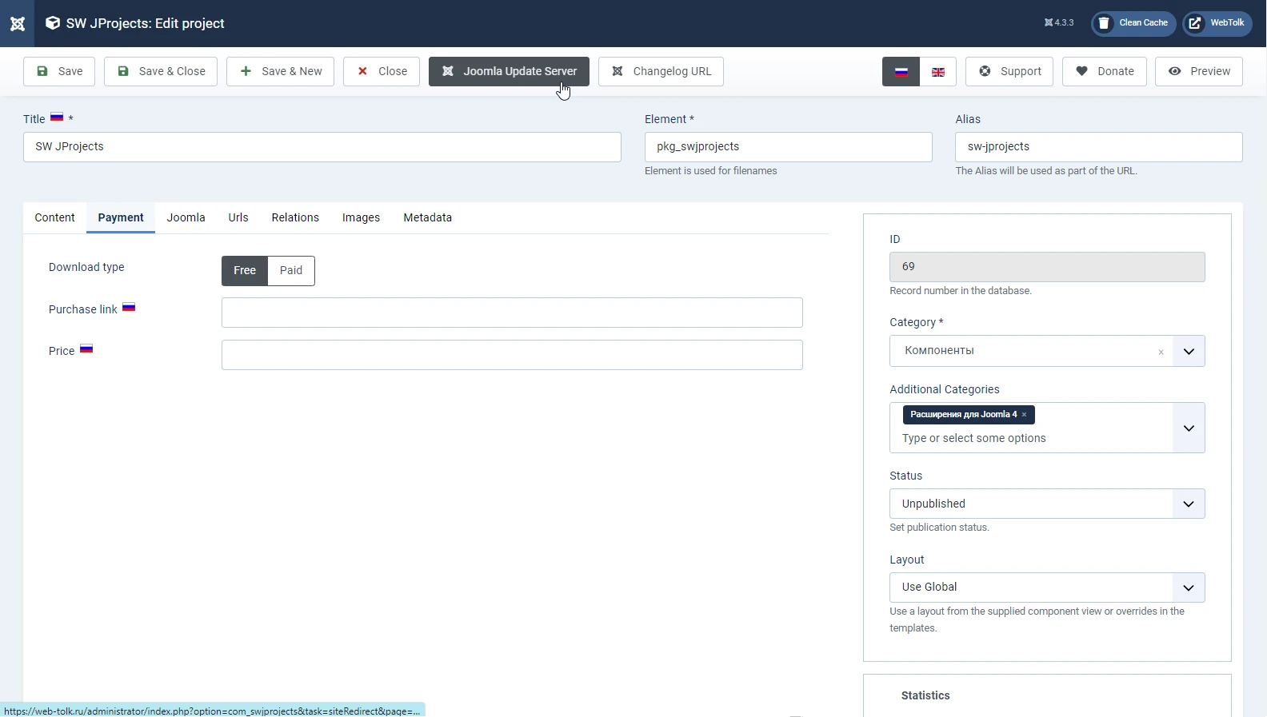The height and width of the screenshot is (717, 1267).
Task: Switch to Russian language flag button
Action: coord(901,72)
